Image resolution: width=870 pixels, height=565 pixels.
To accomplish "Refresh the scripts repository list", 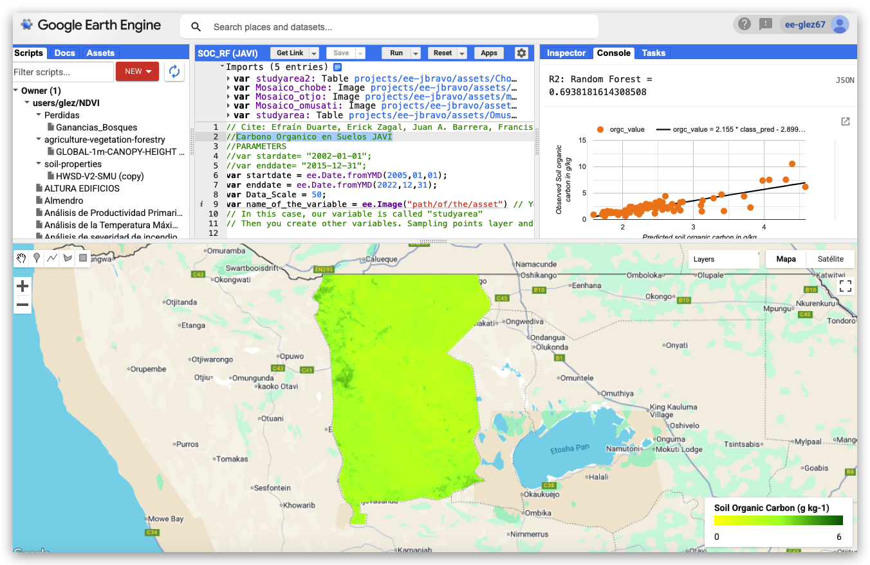I will tap(174, 71).
